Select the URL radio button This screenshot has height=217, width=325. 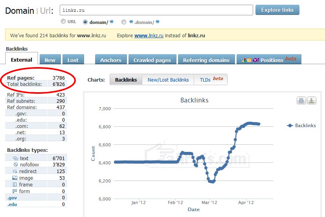click(x=63, y=22)
